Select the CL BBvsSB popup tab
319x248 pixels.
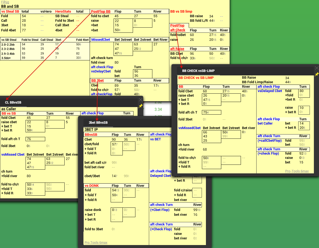tap(13, 103)
